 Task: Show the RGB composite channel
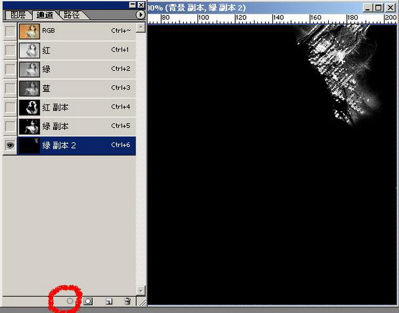click(x=10, y=31)
